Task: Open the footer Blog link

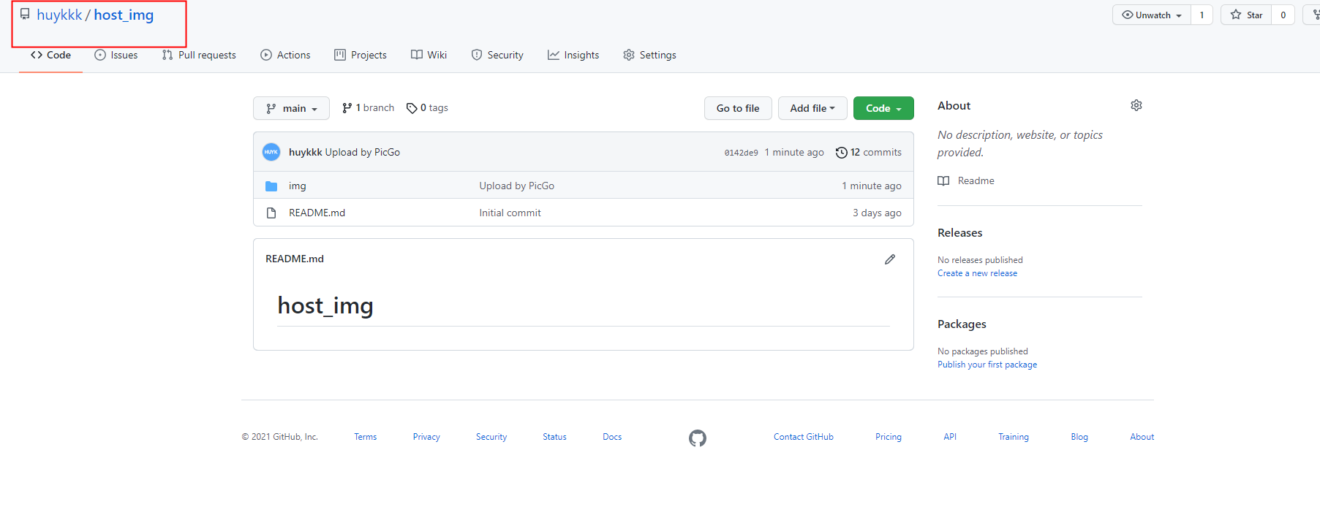Action: pyautogui.click(x=1079, y=437)
